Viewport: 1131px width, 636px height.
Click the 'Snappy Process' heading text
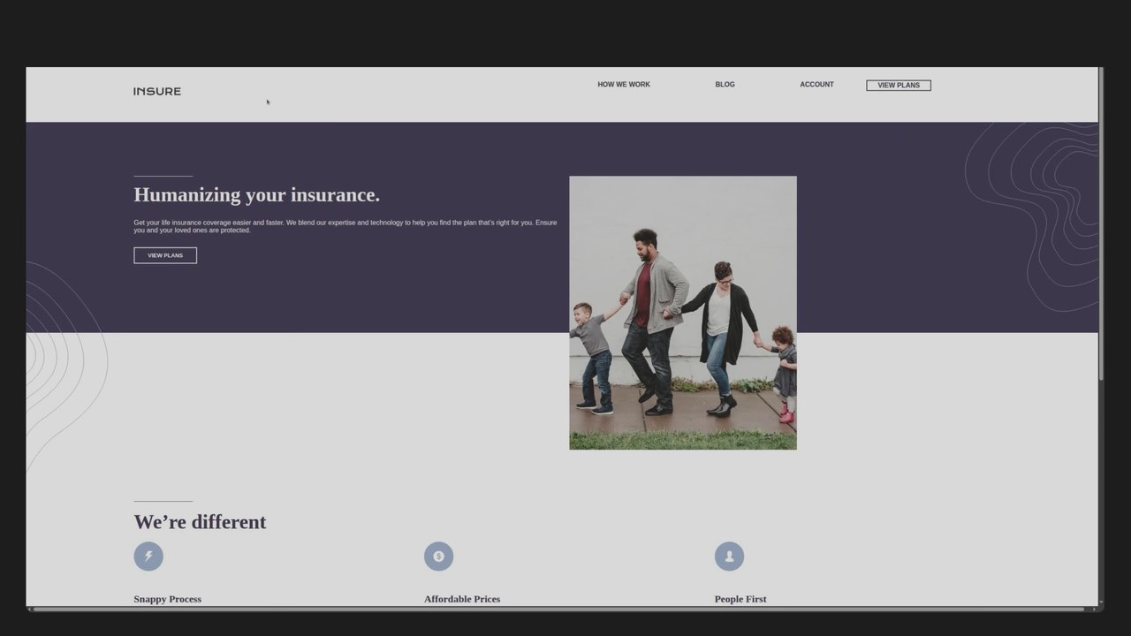pos(168,599)
